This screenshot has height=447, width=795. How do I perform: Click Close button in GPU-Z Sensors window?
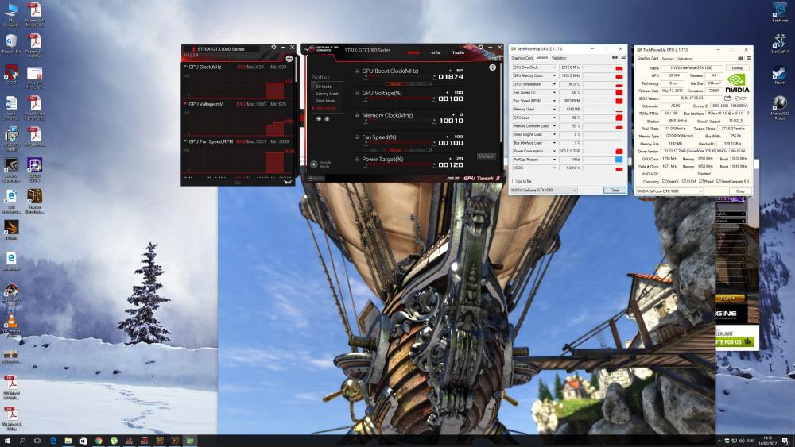coord(615,190)
